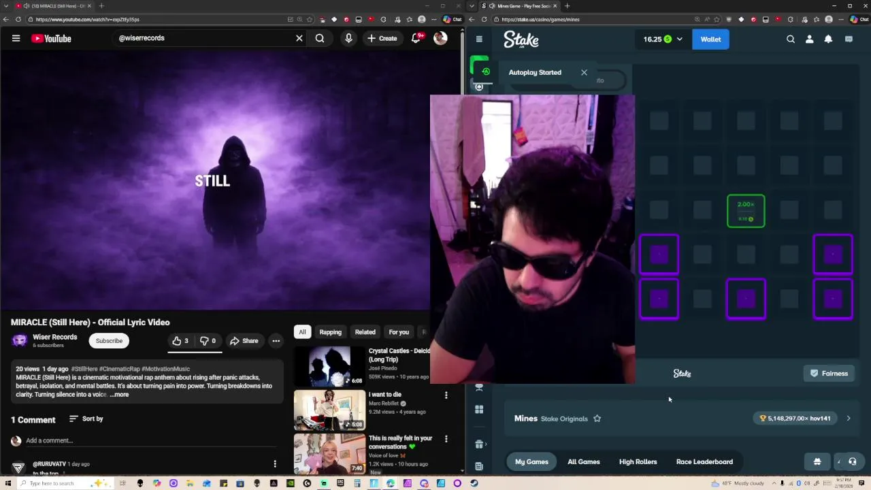
Task: Switch to the High Rollers tab
Action: click(x=638, y=461)
